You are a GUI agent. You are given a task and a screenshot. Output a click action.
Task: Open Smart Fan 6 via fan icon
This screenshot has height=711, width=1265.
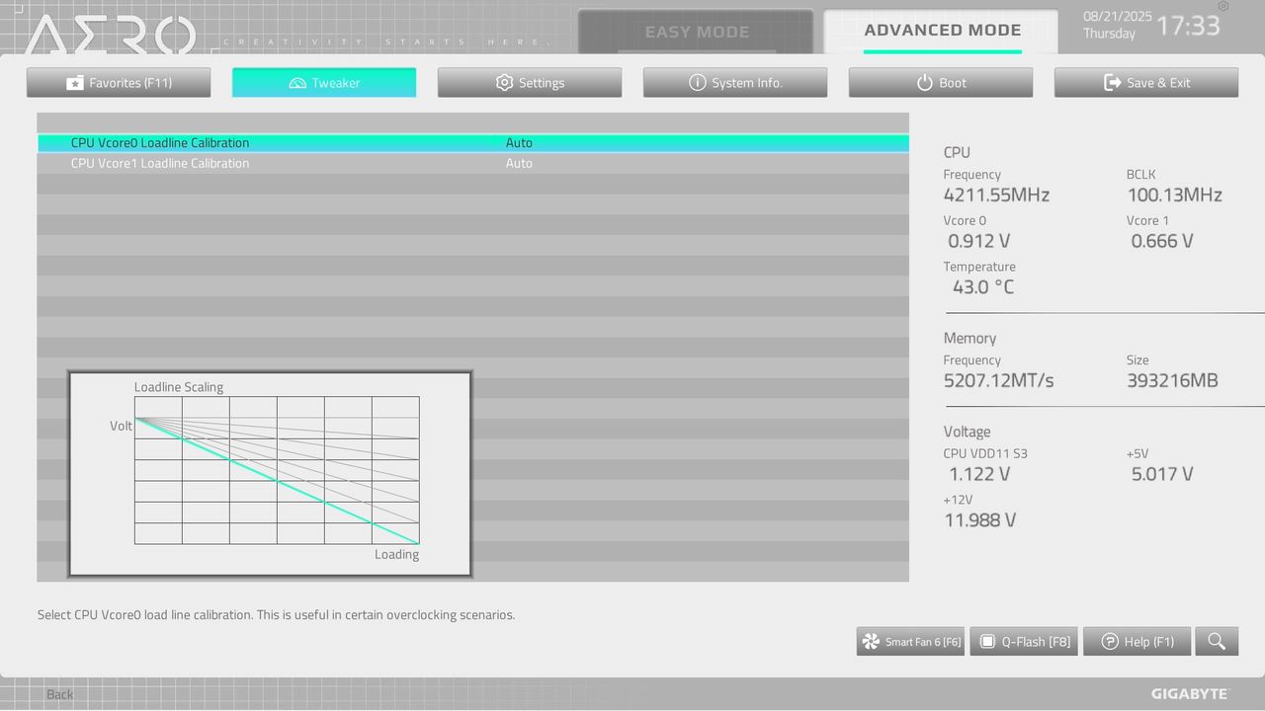point(871,642)
